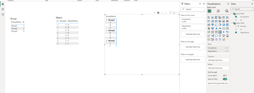Check GroupId field under Object Table
This screenshot has width=254, height=93.
point(236,26)
